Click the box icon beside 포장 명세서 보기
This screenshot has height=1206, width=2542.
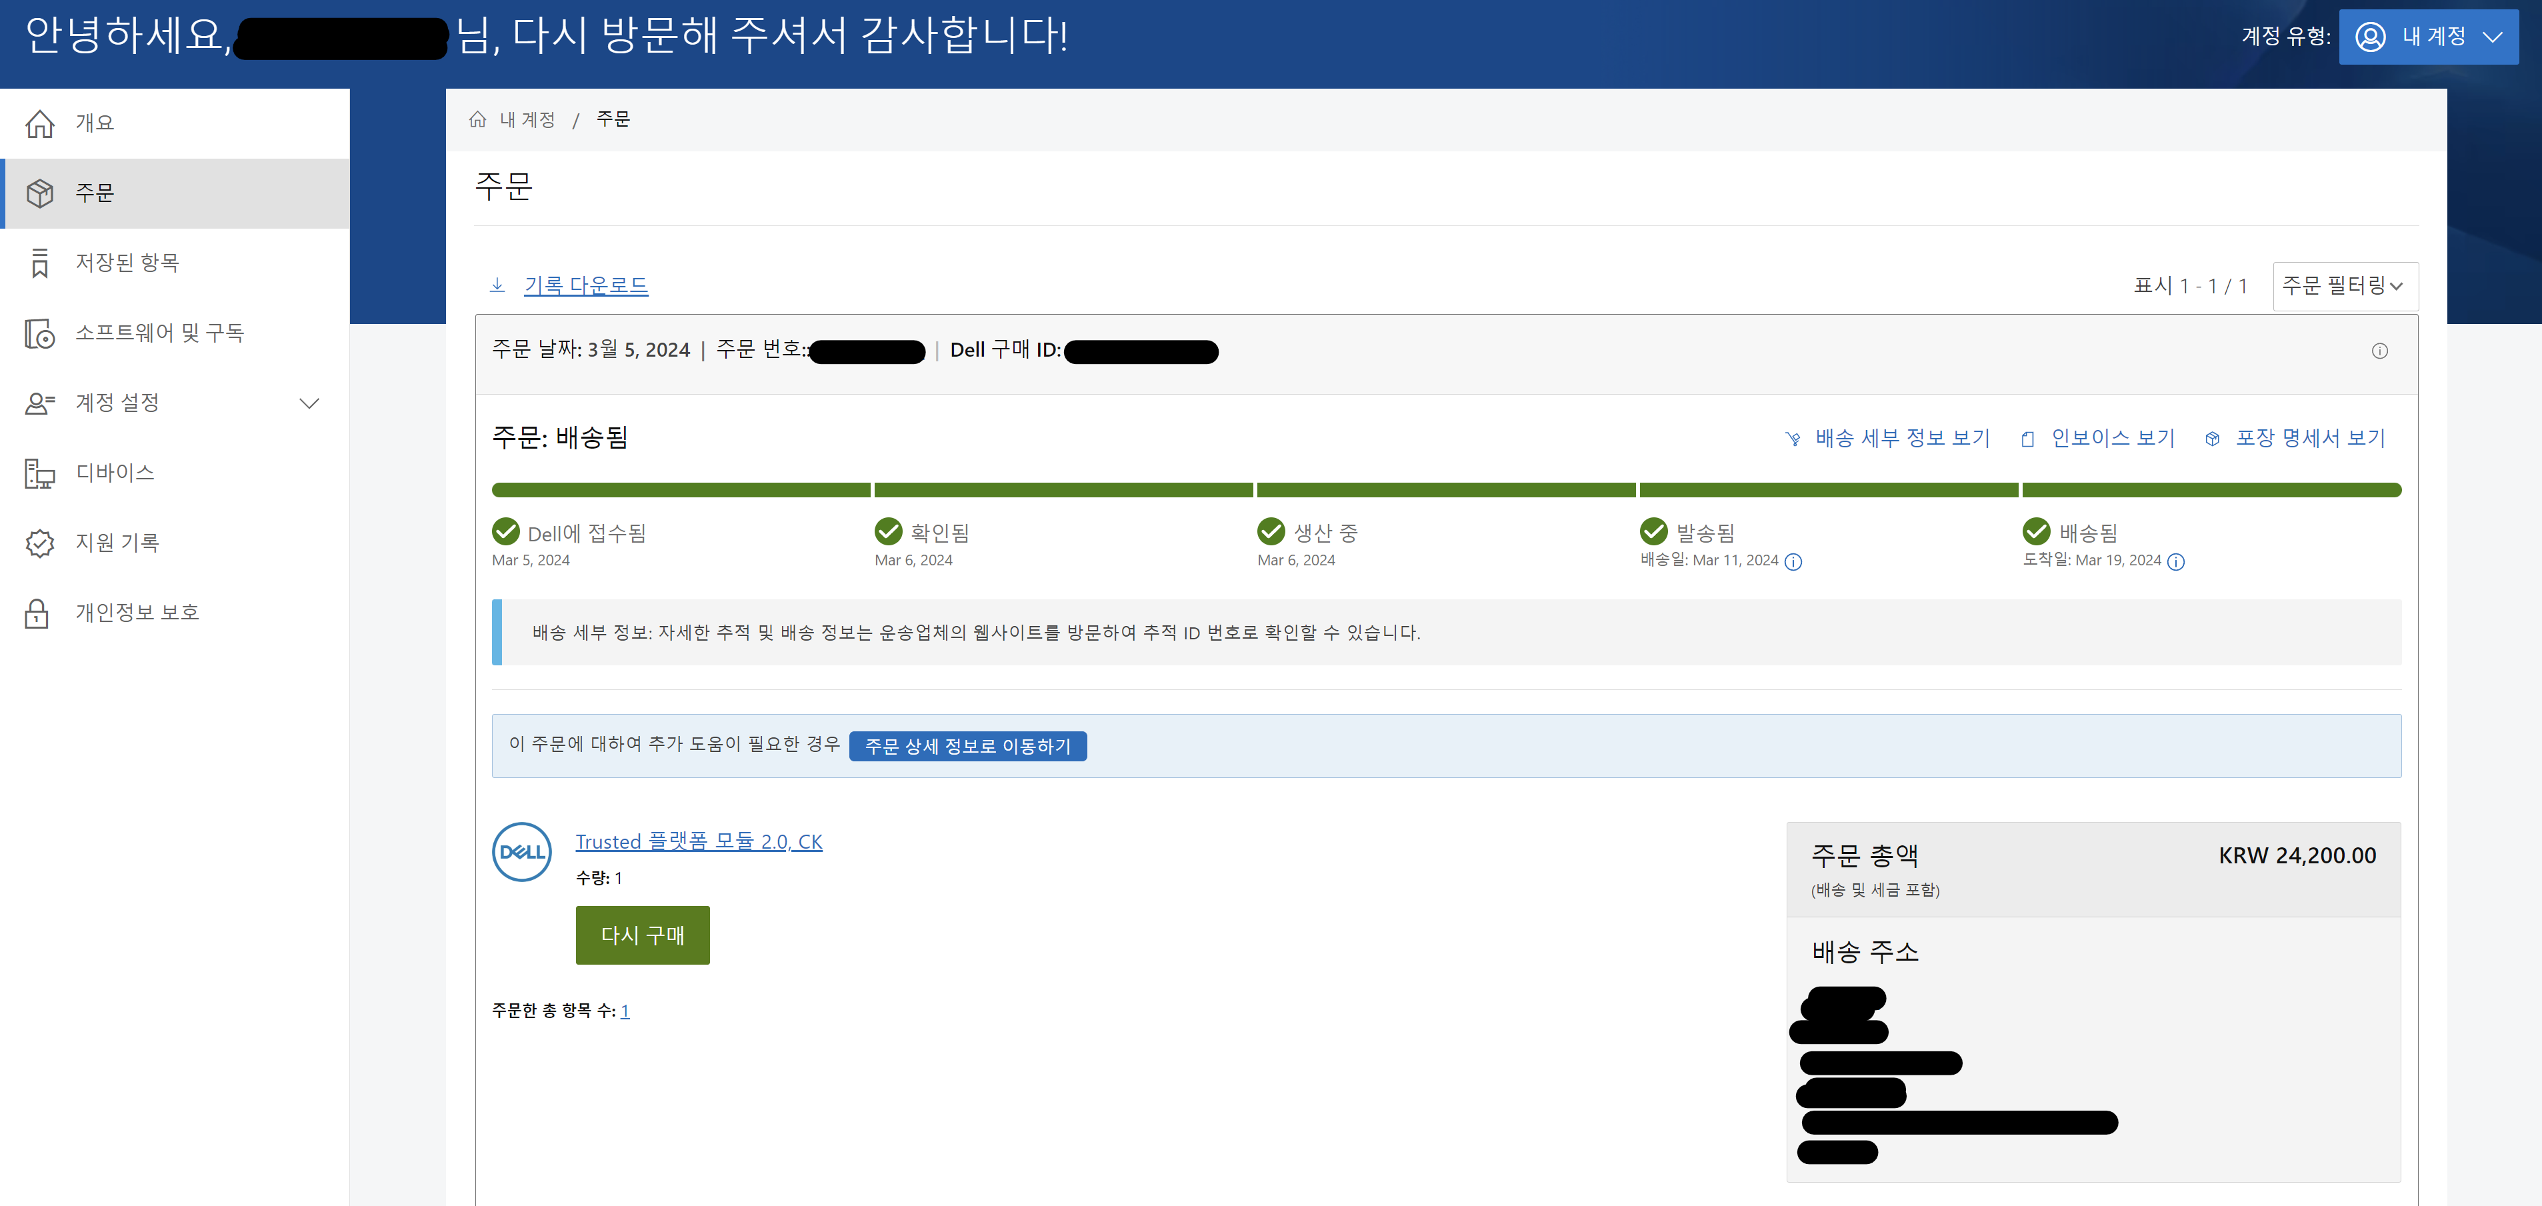pos(2213,439)
